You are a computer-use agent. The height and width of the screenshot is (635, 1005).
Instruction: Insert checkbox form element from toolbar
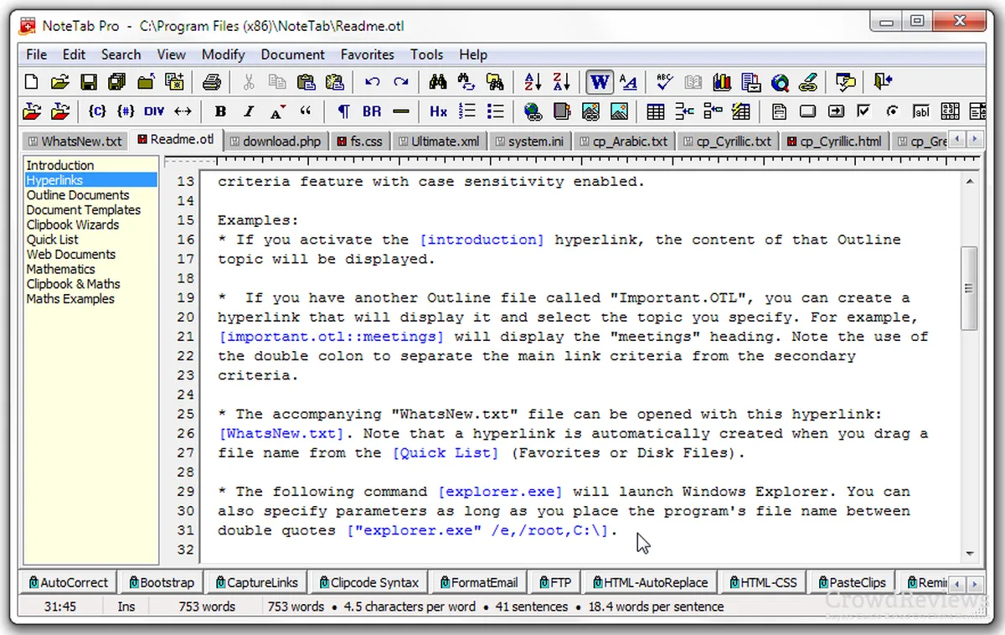click(863, 111)
